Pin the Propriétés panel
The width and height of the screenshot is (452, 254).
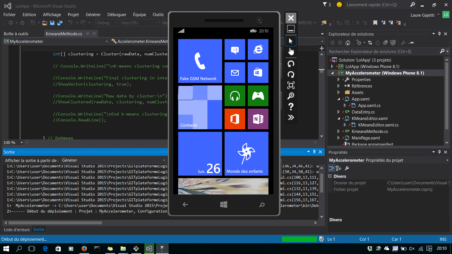click(440, 152)
